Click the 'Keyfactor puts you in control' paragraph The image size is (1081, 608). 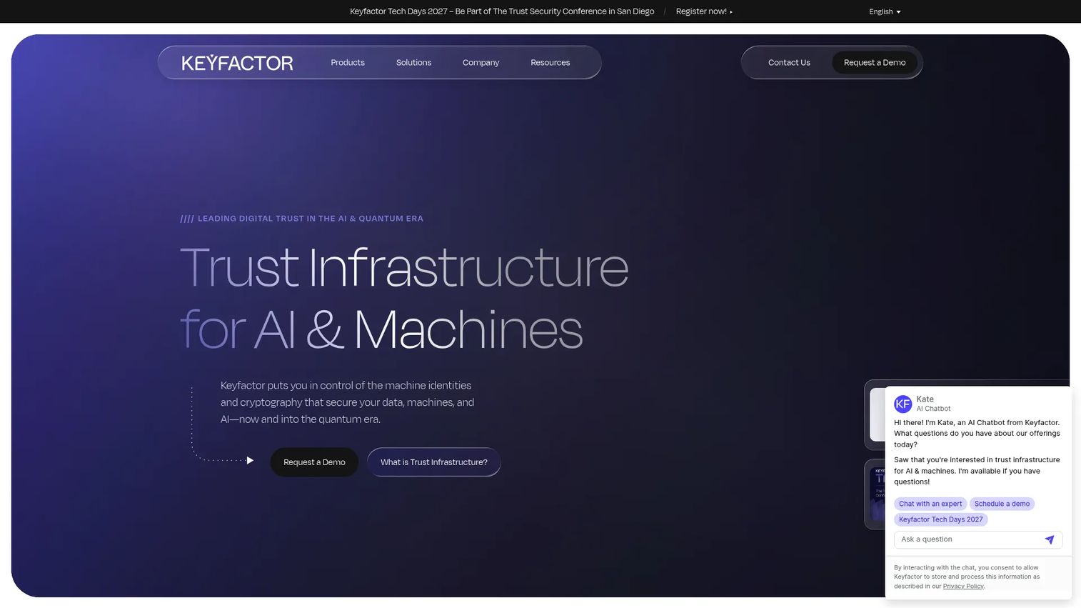(x=347, y=402)
